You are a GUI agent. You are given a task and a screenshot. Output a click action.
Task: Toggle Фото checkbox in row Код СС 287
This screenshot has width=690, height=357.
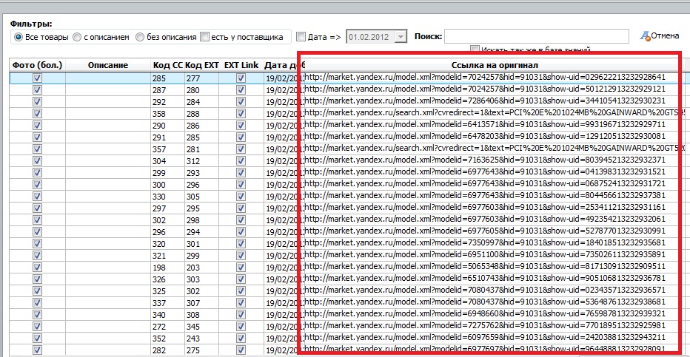pyautogui.click(x=38, y=90)
